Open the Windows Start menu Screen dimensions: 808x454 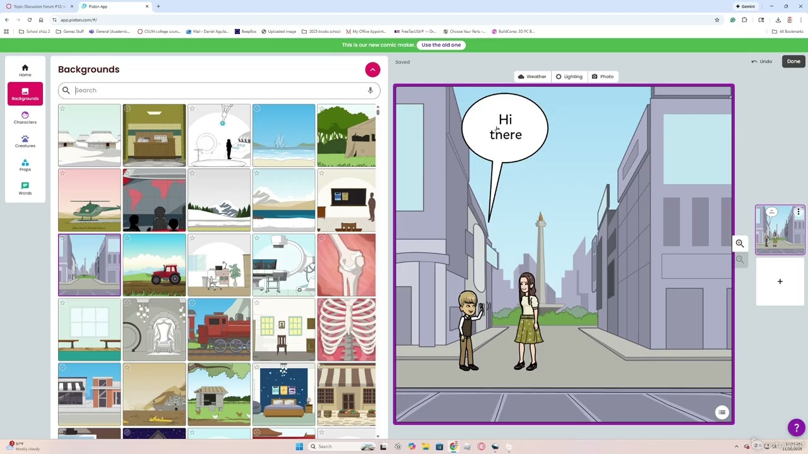[299, 446]
